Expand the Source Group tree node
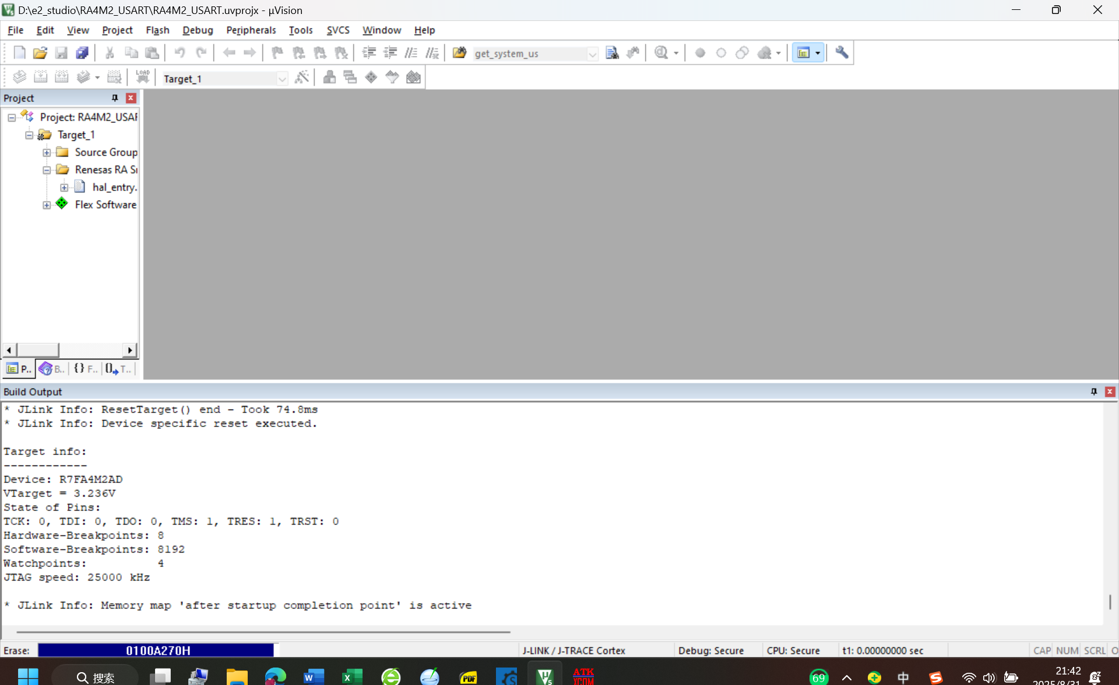This screenshot has width=1119, height=685. [x=47, y=153]
